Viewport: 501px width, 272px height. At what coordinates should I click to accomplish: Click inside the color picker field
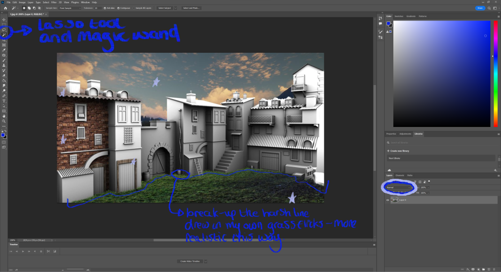pyautogui.click(x=440, y=73)
